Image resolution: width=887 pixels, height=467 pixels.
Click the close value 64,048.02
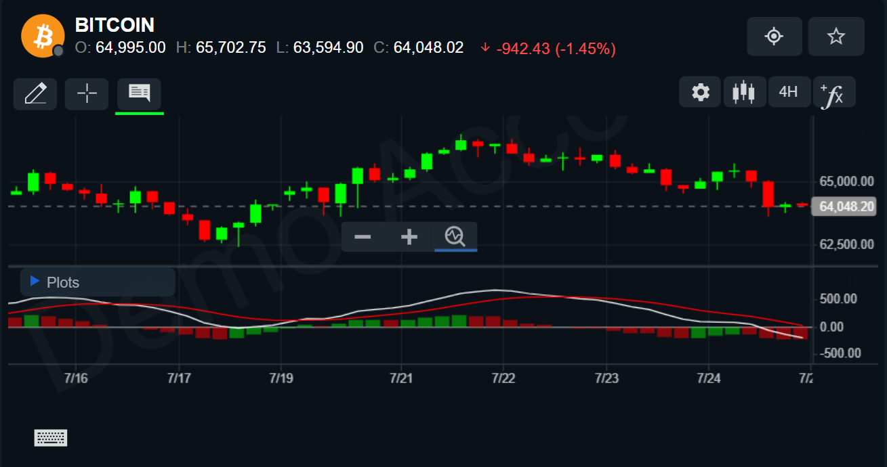coord(429,47)
